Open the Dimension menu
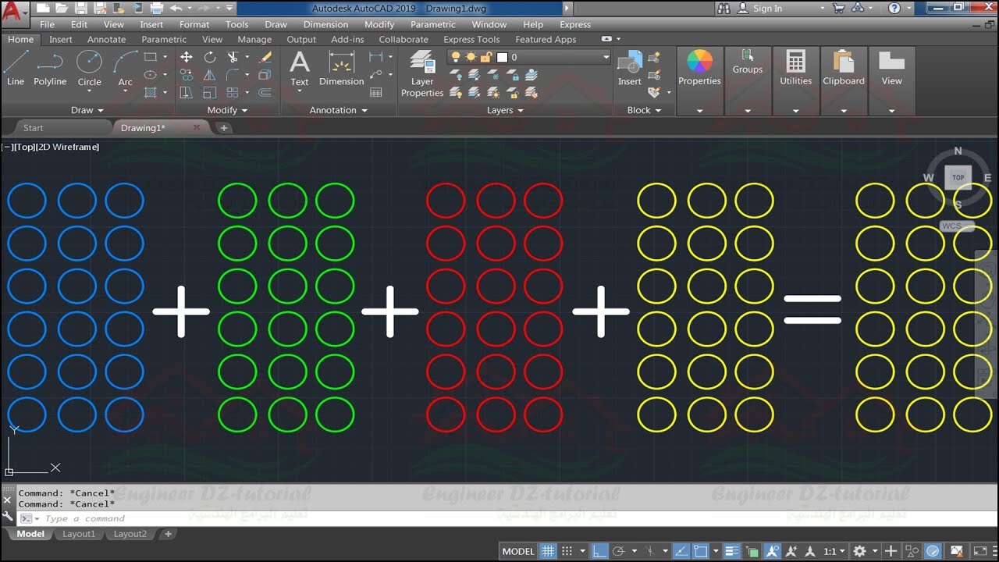The image size is (999, 562). pos(325,24)
